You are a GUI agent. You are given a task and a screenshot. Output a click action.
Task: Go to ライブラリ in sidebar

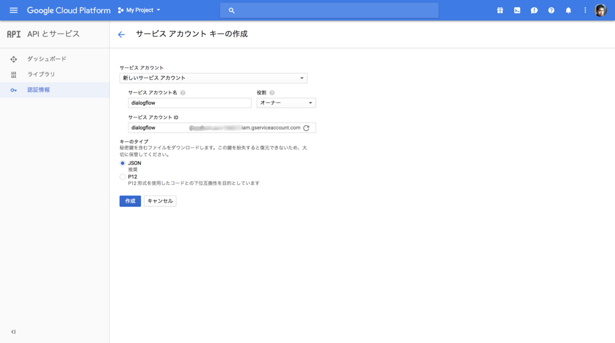pyautogui.click(x=41, y=74)
